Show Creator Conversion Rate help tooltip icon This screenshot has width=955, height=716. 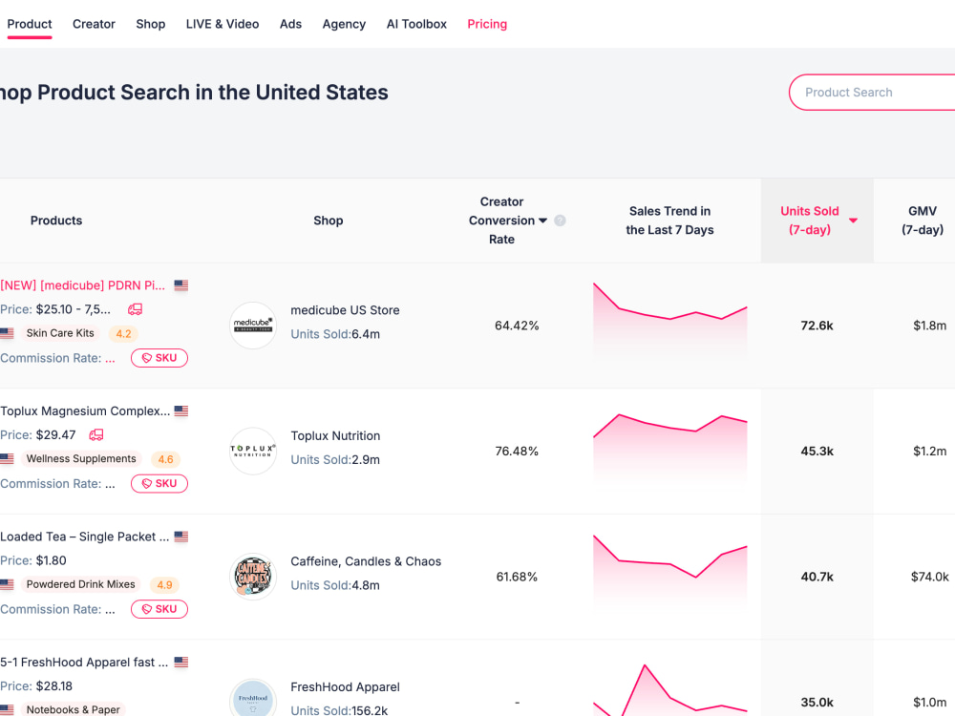(x=560, y=221)
